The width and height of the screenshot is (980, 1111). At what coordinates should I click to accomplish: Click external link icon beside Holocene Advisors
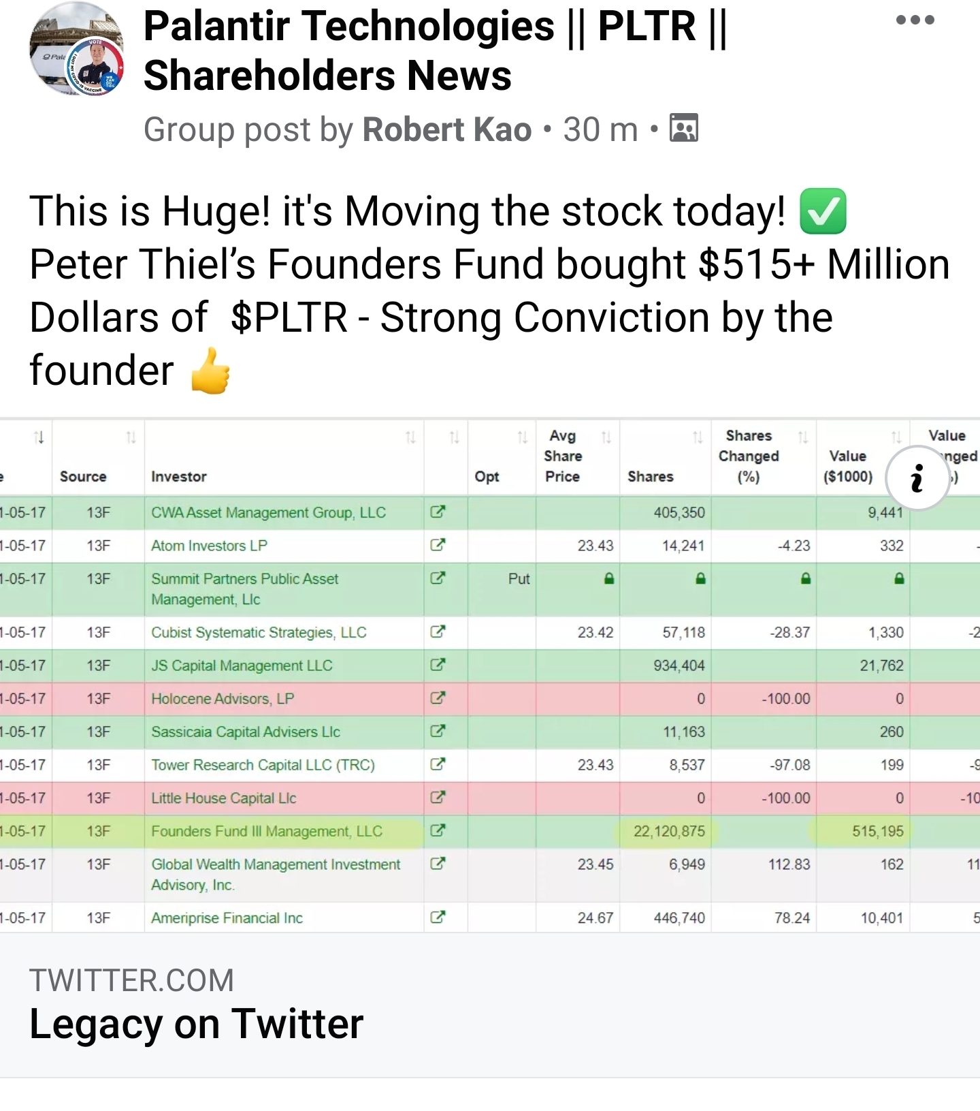(438, 698)
